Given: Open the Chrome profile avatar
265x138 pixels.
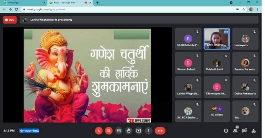Looking at the screenshot, I should [x=251, y=9].
